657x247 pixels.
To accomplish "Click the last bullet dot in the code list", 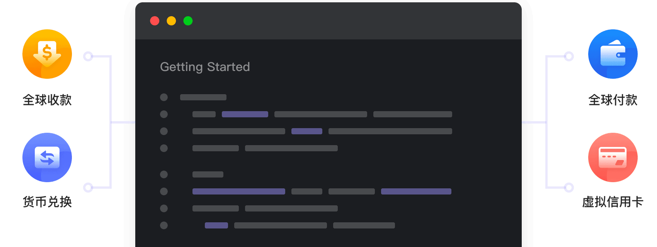I will [164, 225].
